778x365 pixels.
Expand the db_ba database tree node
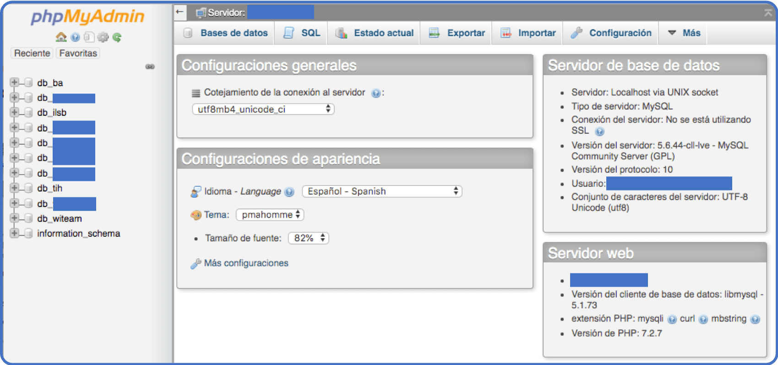click(14, 82)
